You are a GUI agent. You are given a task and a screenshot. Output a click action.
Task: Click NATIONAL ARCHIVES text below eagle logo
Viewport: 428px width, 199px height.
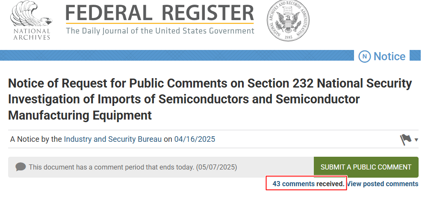[x=32, y=34]
